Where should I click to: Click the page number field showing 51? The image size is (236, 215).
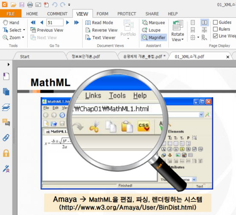[x=55, y=23]
